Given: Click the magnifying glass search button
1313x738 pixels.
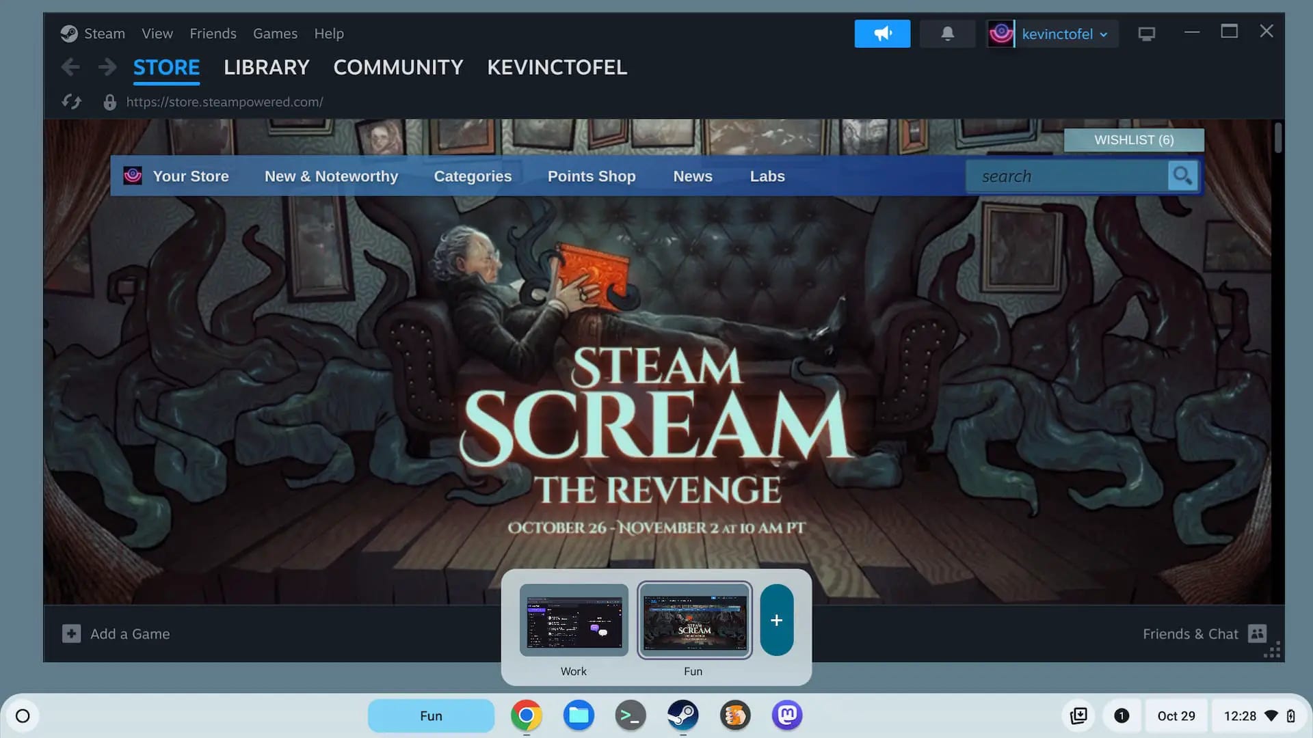Looking at the screenshot, I should pyautogui.click(x=1182, y=176).
